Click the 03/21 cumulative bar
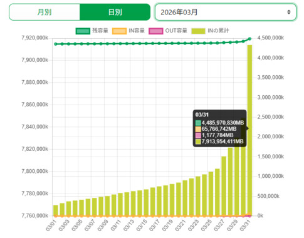The width and height of the screenshot is (304, 238). point(185,198)
